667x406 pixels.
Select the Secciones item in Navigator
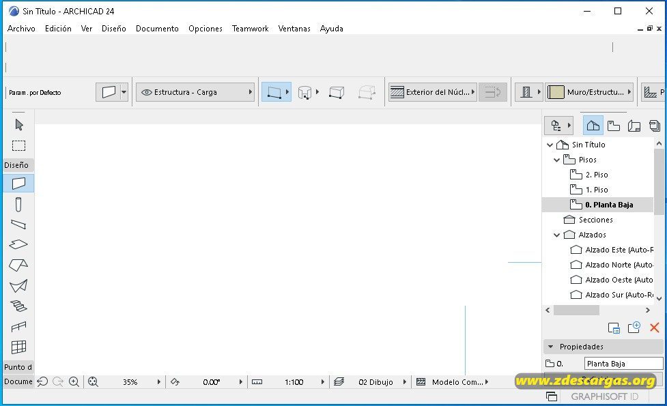595,220
